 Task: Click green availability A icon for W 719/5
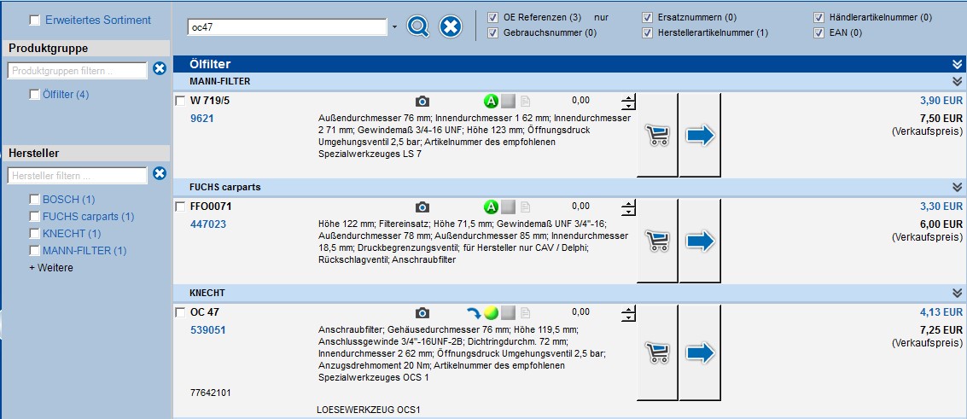491,101
